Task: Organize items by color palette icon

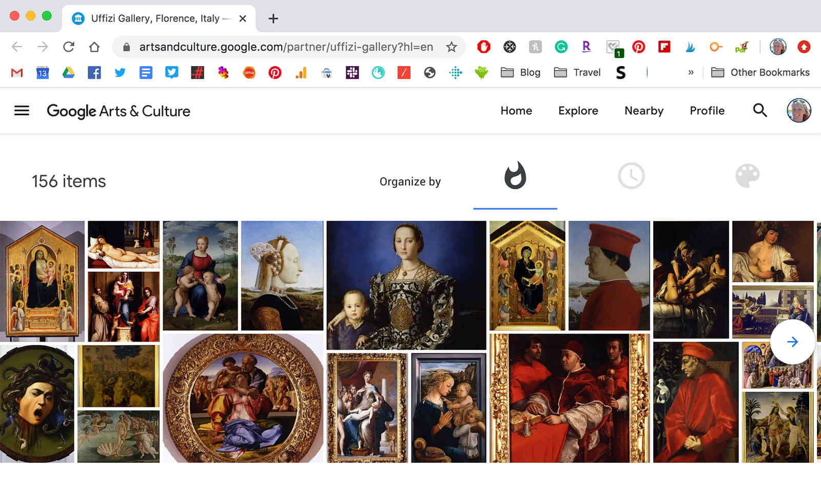Action: (x=747, y=176)
